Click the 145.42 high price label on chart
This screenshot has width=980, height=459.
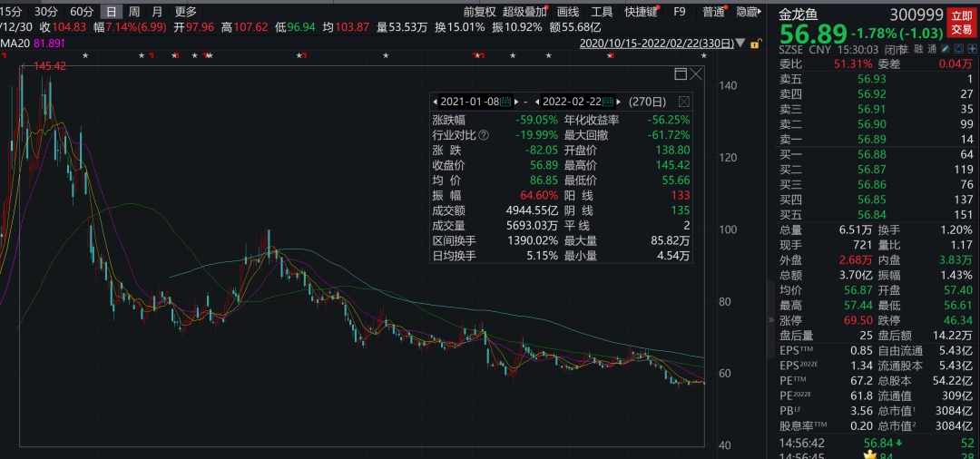[50, 65]
